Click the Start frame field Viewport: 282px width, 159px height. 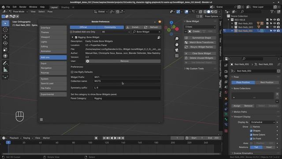197,138
